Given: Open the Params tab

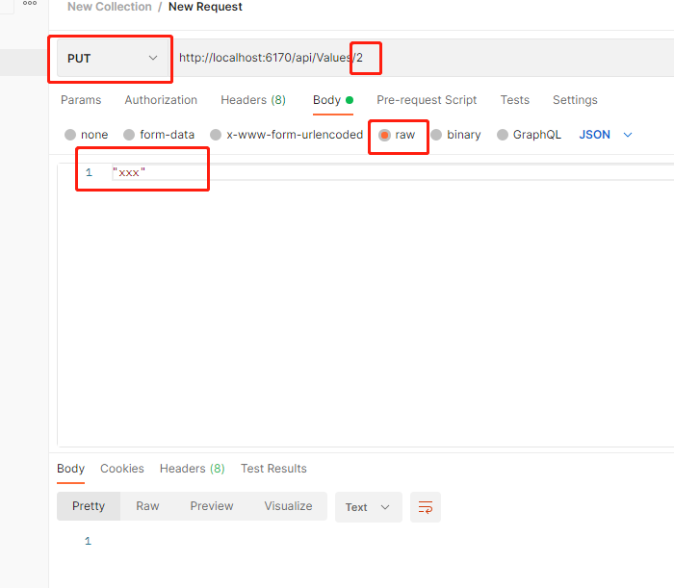Looking at the screenshot, I should (81, 100).
